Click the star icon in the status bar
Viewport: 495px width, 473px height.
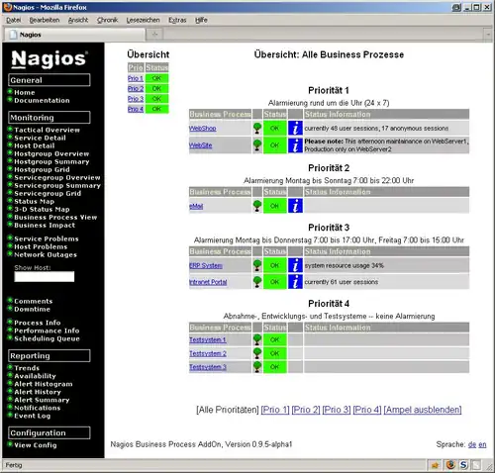[x=436, y=465]
